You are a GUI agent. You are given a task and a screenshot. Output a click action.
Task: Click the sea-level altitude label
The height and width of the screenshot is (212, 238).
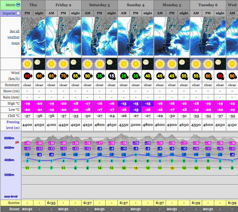[11, 197]
